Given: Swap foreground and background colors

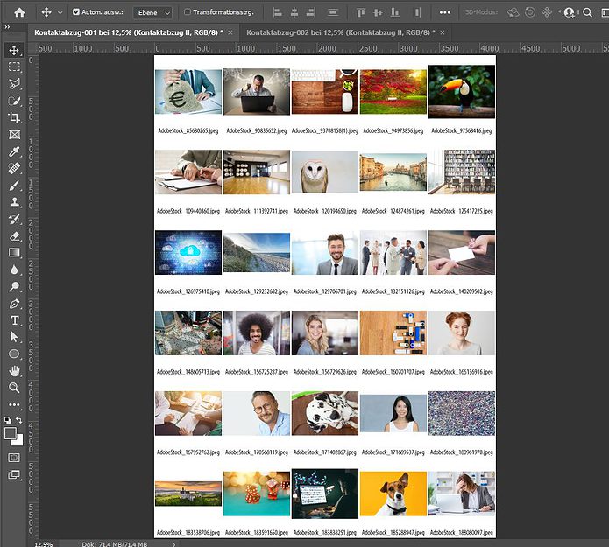Looking at the screenshot, I should point(21,422).
